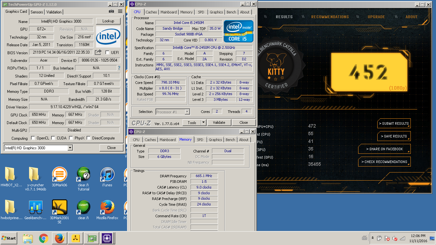Click the Validate button in CPU-Z

click(x=219, y=122)
